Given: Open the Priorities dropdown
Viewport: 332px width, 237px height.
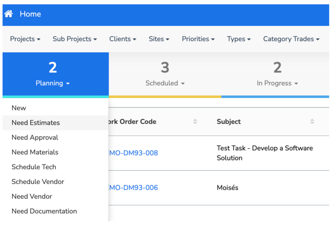Looking at the screenshot, I should [198, 39].
